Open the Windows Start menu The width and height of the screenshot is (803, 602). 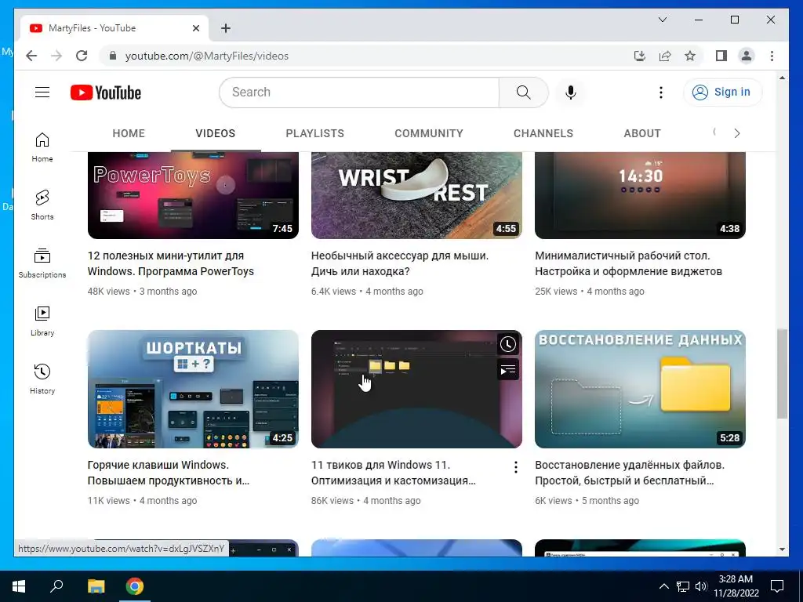(x=19, y=586)
